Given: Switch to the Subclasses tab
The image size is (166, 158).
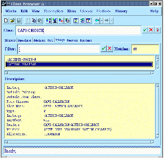Looking at the screenshot, I should point(39,40).
